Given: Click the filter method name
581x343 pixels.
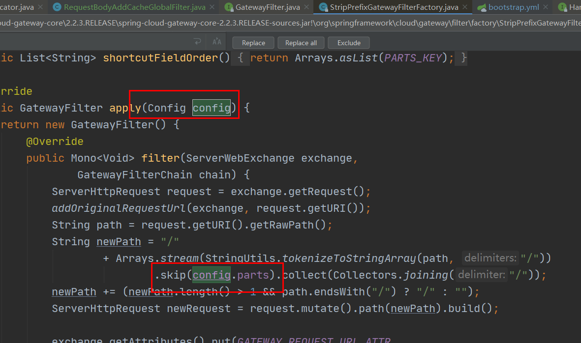Looking at the screenshot, I should (x=160, y=158).
